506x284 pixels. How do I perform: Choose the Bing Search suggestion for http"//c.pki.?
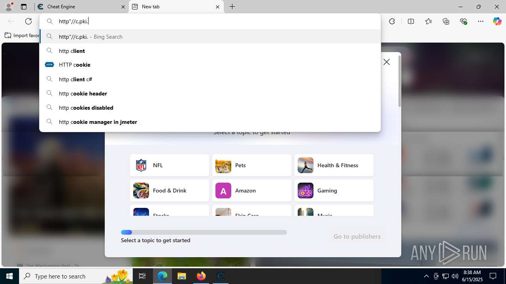pyautogui.click(x=210, y=37)
